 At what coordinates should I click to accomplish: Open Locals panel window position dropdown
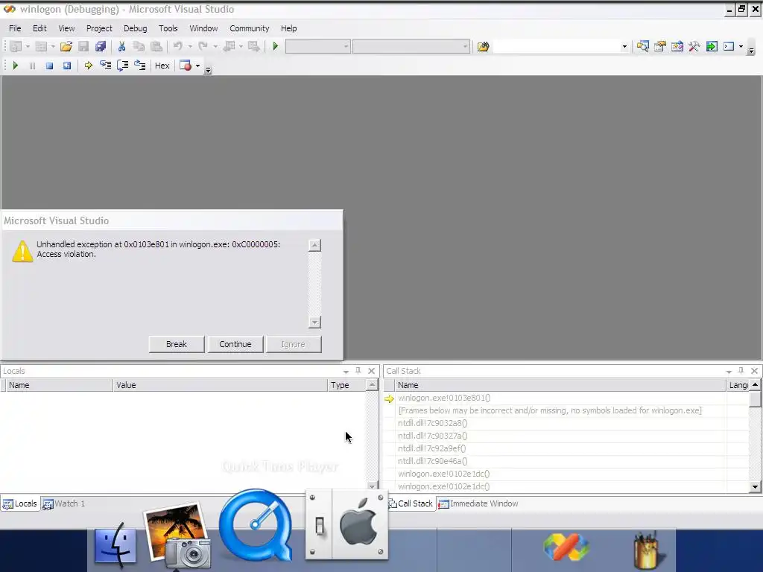(x=346, y=371)
